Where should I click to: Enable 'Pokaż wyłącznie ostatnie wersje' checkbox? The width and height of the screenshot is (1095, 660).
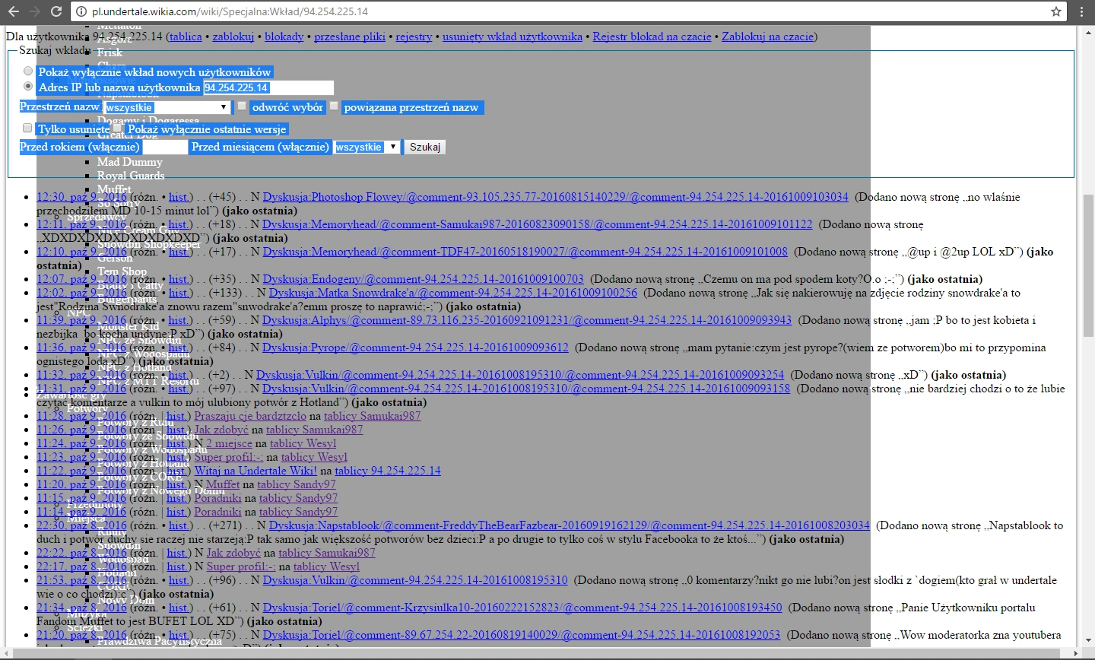point(117,128)
